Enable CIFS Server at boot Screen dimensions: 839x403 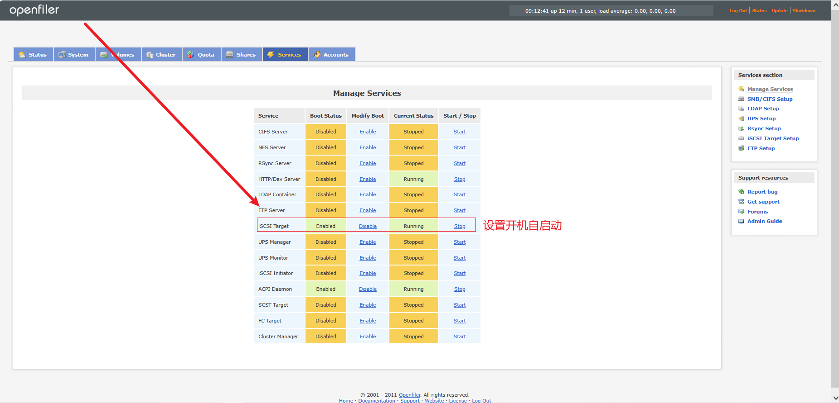point(368,132)
